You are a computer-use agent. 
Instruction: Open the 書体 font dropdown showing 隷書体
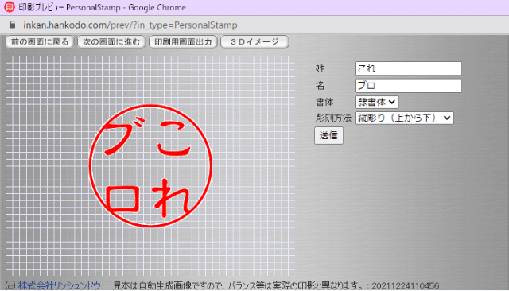click(376, 102)
